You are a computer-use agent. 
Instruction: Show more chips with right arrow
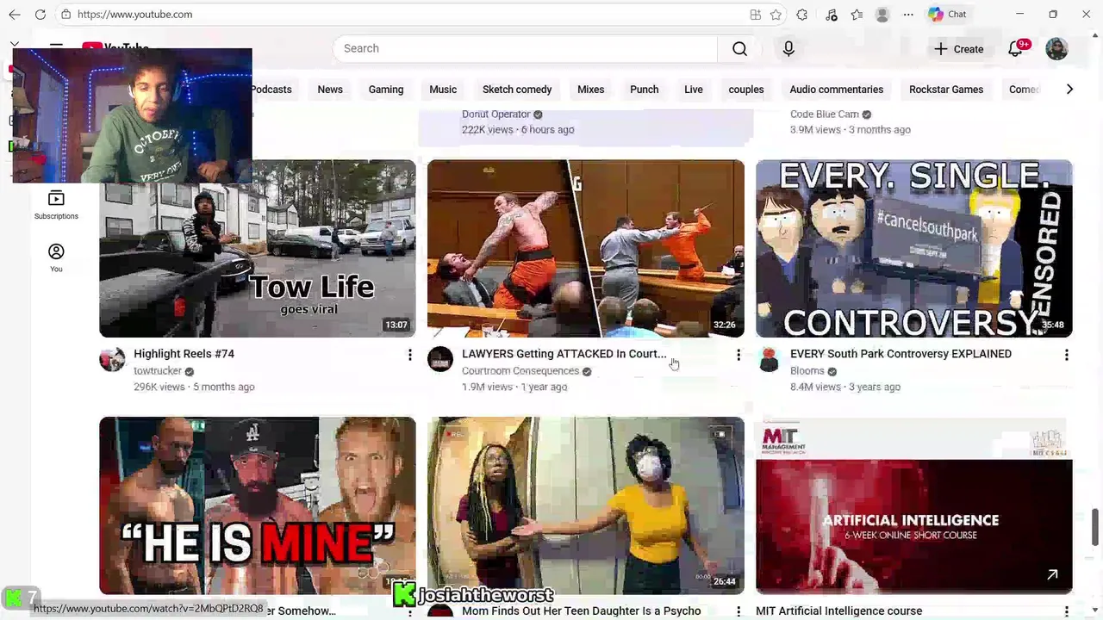[1069, 90]
